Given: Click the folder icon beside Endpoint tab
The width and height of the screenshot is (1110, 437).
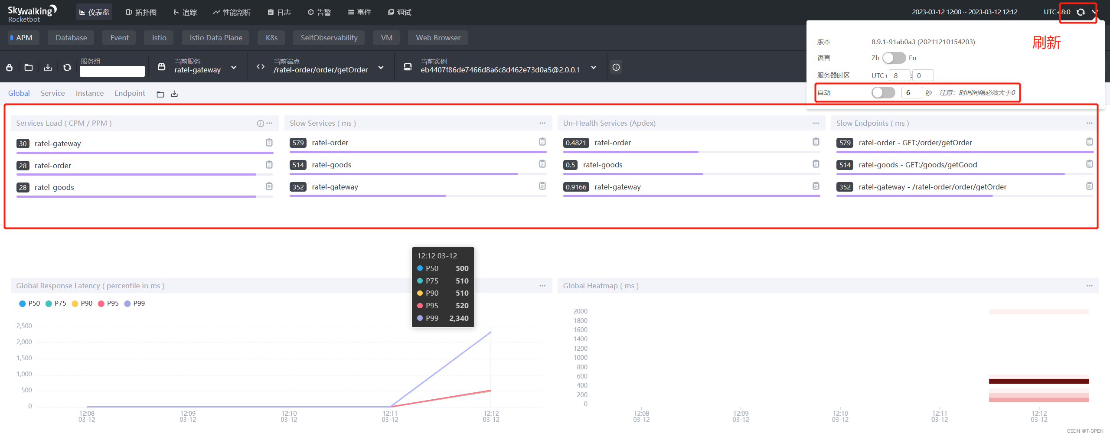Looking at the screenshot, I should click(x=160, y=94).
